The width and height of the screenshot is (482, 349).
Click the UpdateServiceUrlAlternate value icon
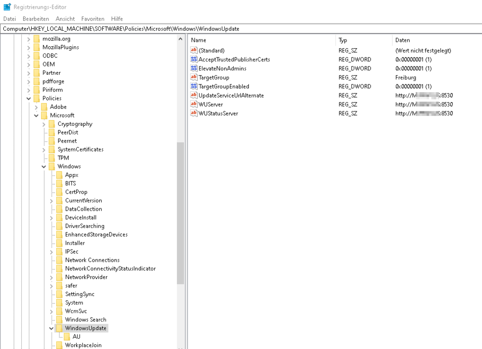[194, 95]
